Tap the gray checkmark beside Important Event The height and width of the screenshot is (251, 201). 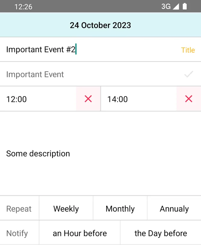pyautogui.click(x=188, y=74)
